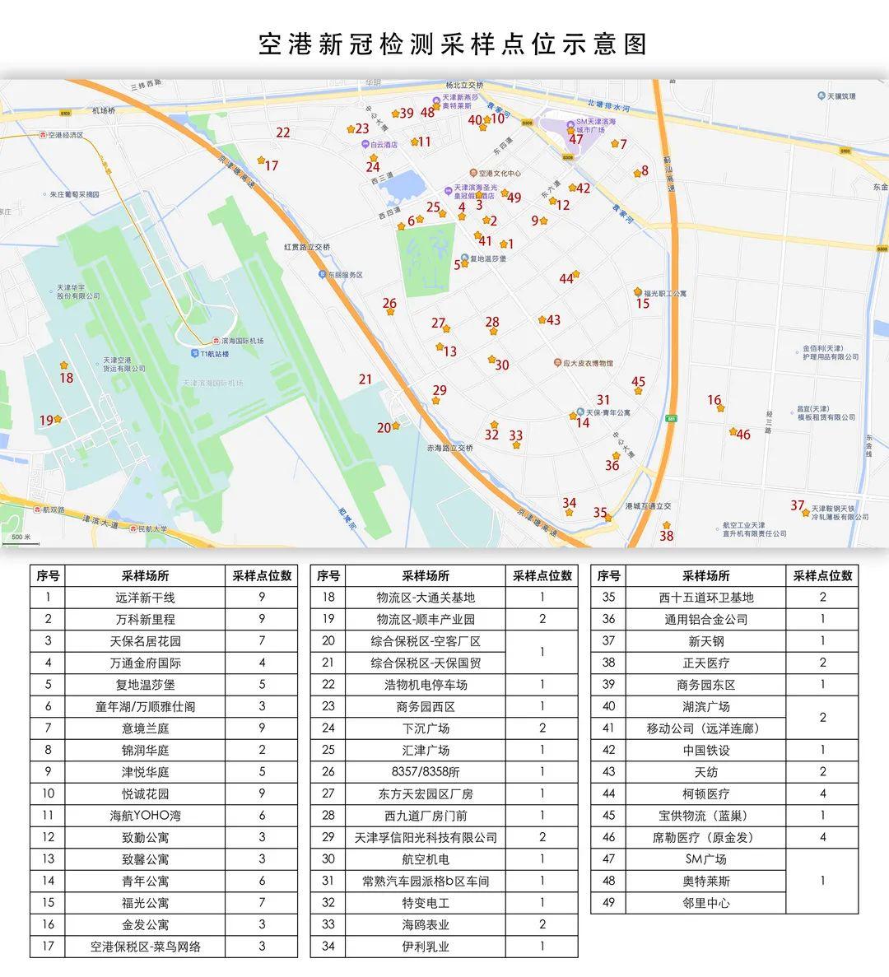
Task: Select the SM天津滨海城市广场 icon
Action: pyautogui.click(x=570, y=123)
